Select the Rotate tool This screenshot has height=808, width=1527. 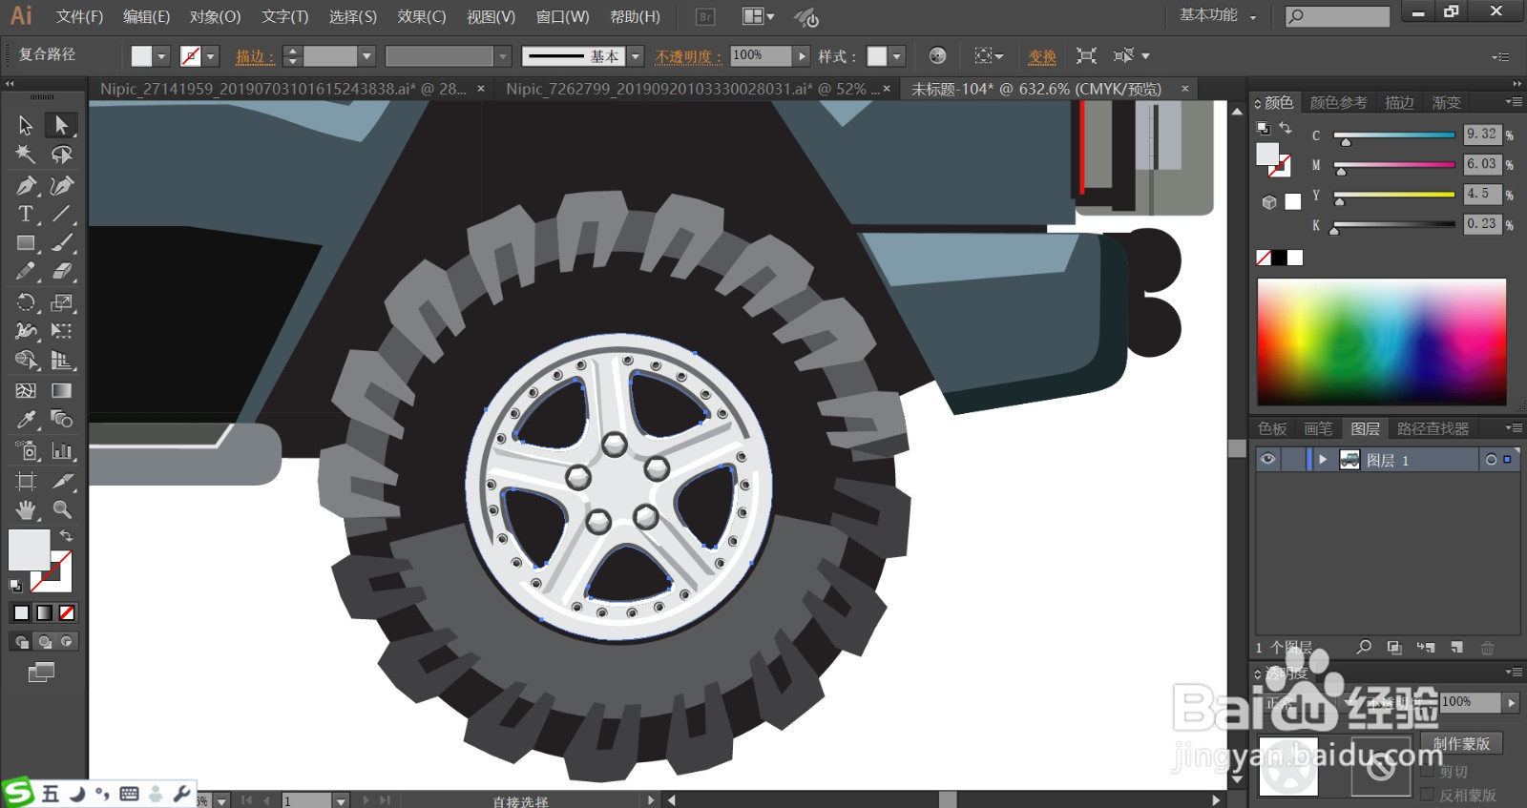pos(26,302)
